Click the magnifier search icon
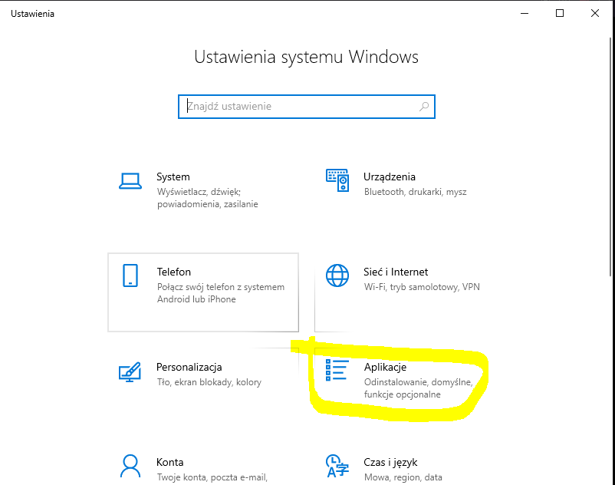The height and width of the screenshot is (485, 615). (424, 107)
